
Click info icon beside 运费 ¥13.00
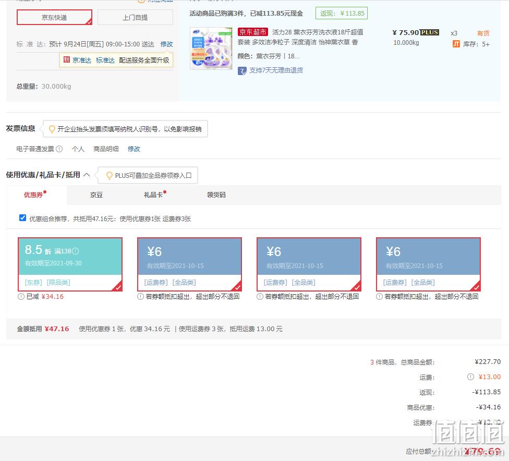pyautogui.click(x=470, y=377)
